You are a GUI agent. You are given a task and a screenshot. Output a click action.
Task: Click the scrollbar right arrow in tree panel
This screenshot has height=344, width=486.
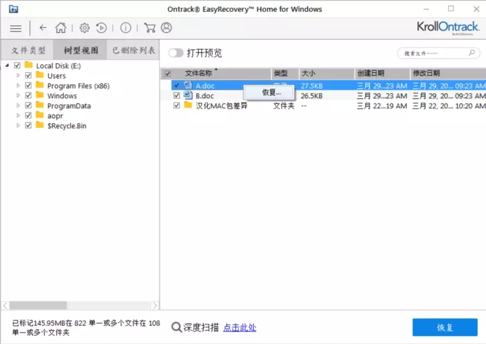155,306
